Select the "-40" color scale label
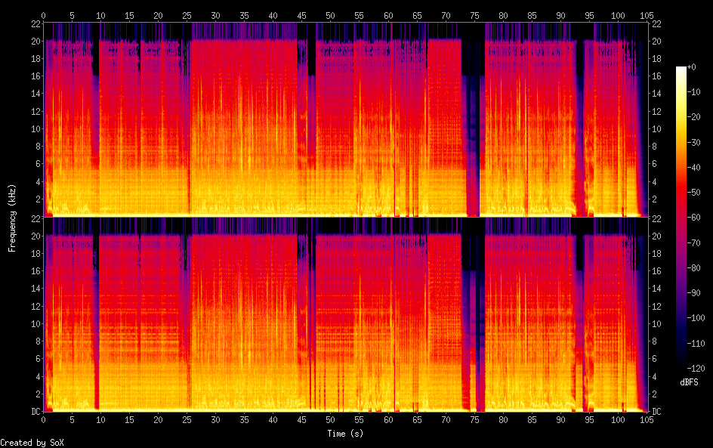The image size is (713, 448). coord(694,168)
